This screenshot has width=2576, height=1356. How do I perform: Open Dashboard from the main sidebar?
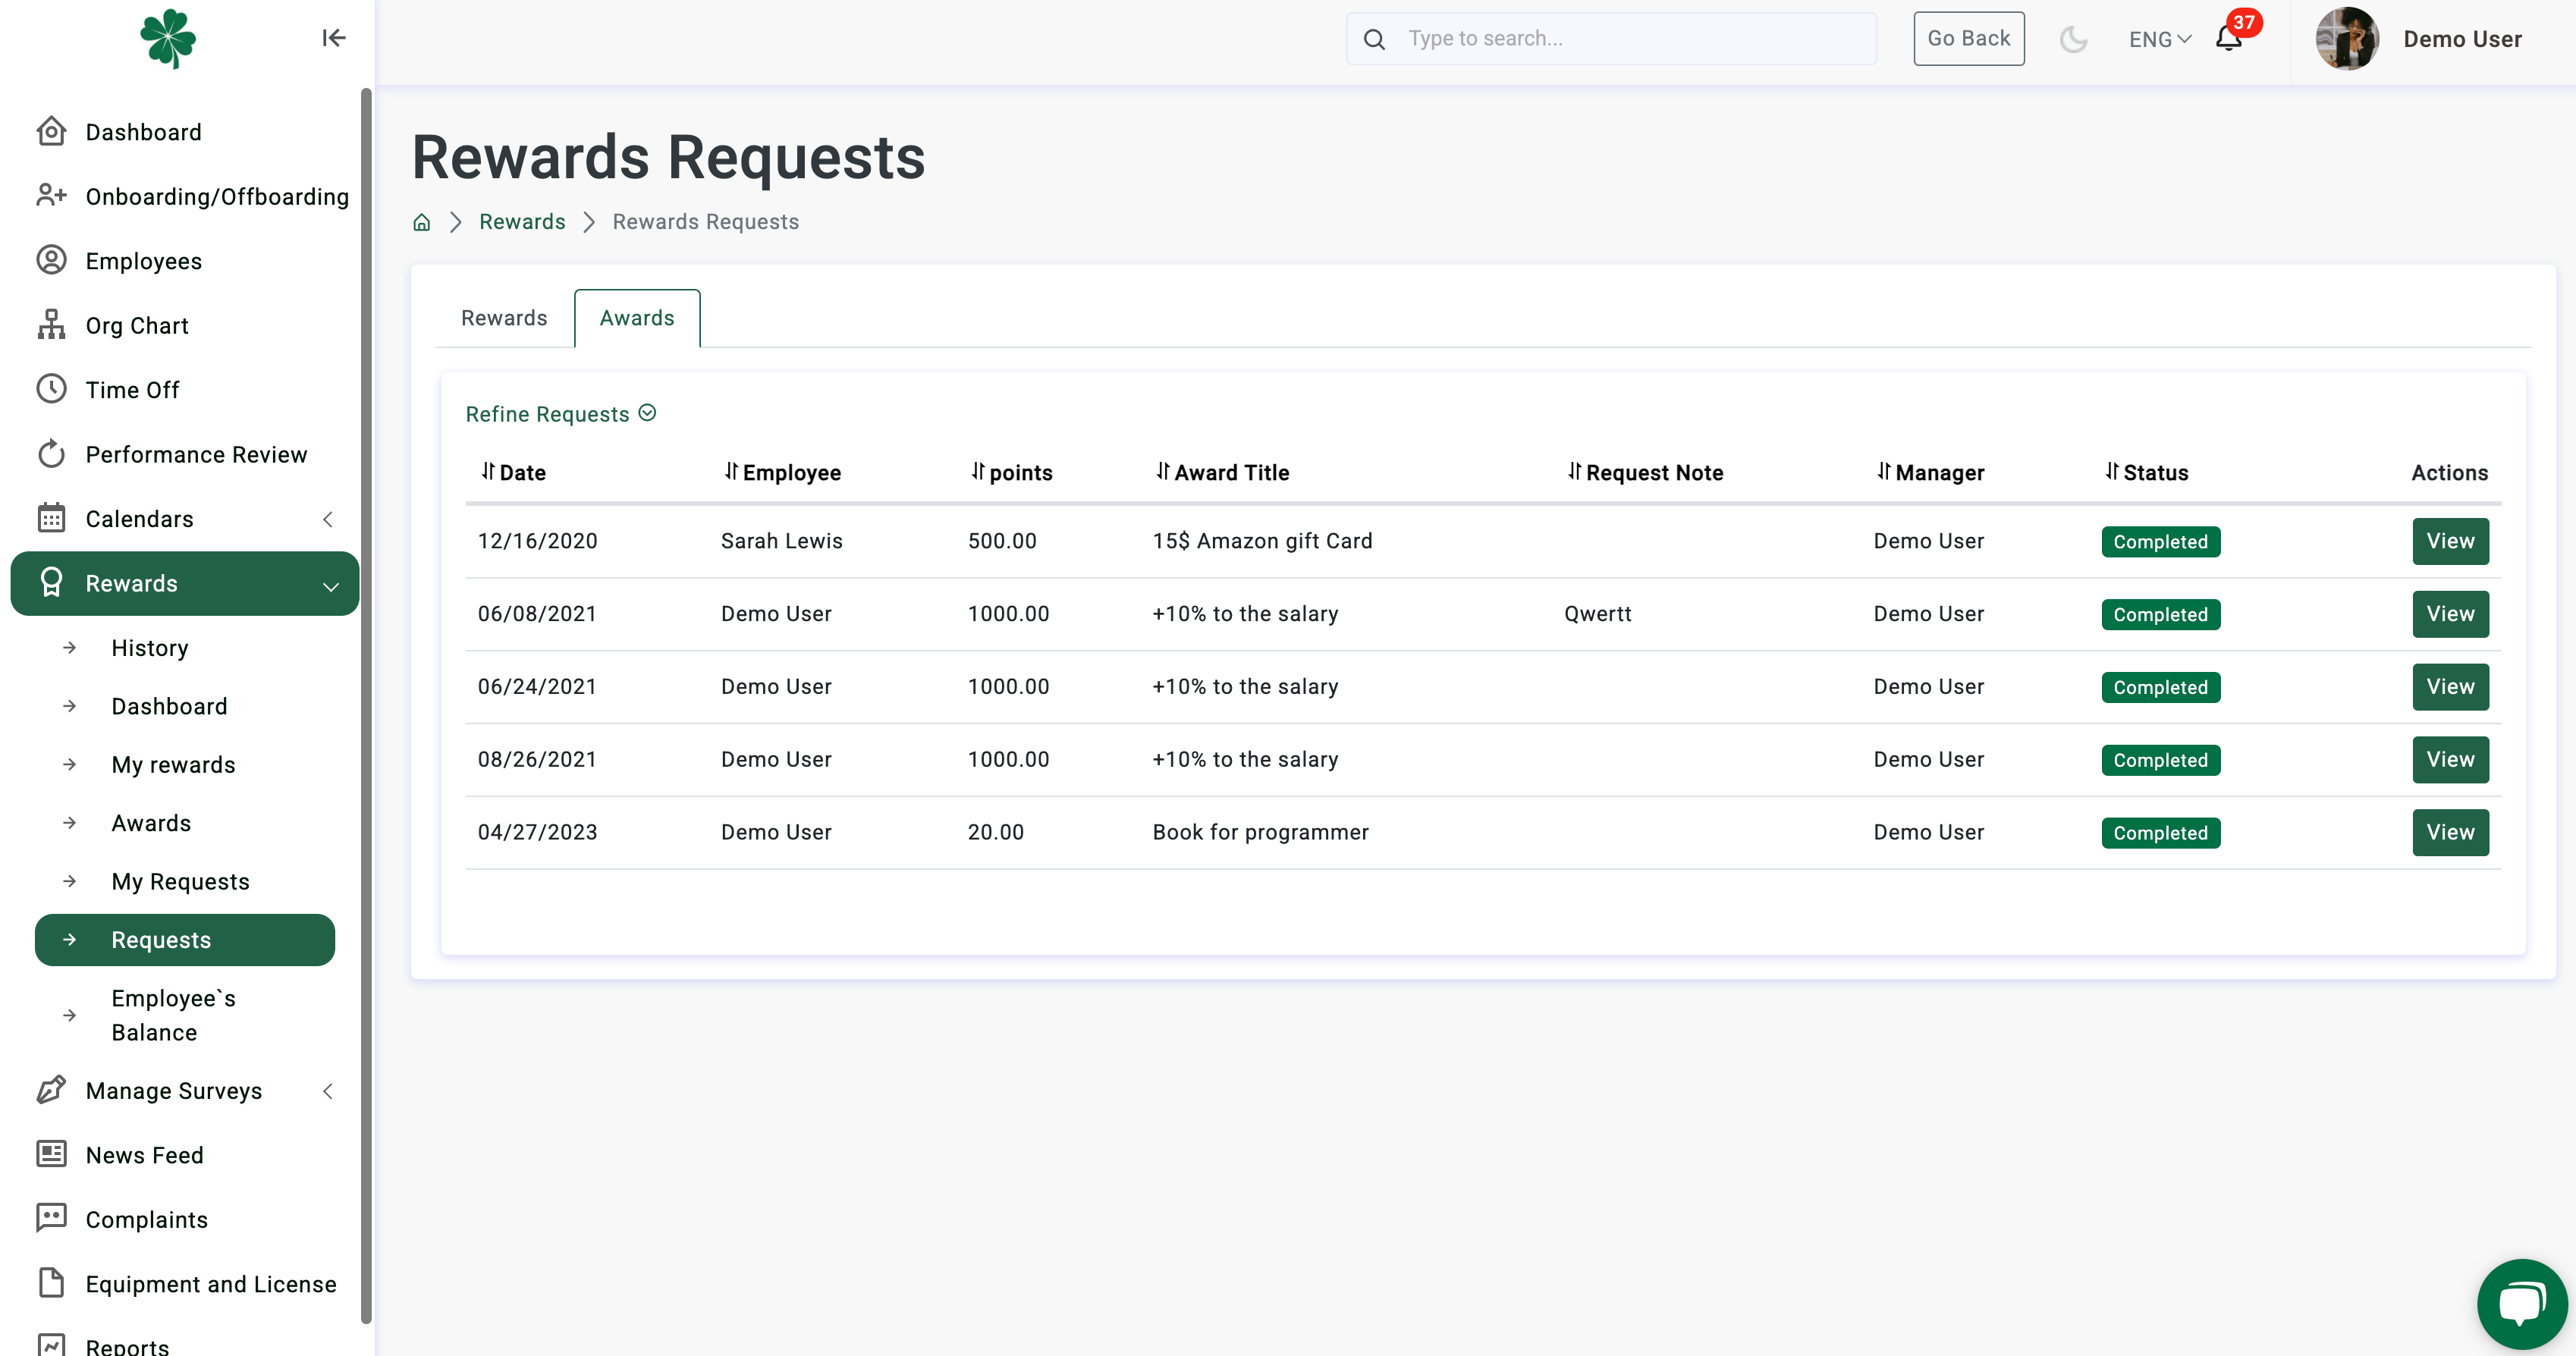(143, 132)
